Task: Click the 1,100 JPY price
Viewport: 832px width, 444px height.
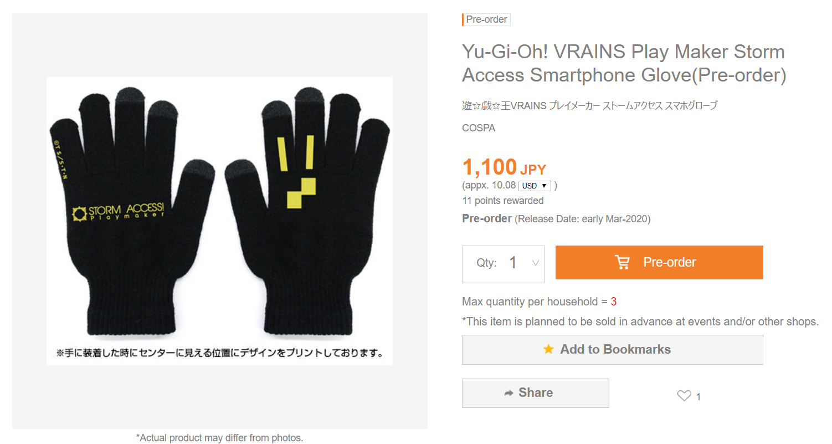Action: [504, 167]
